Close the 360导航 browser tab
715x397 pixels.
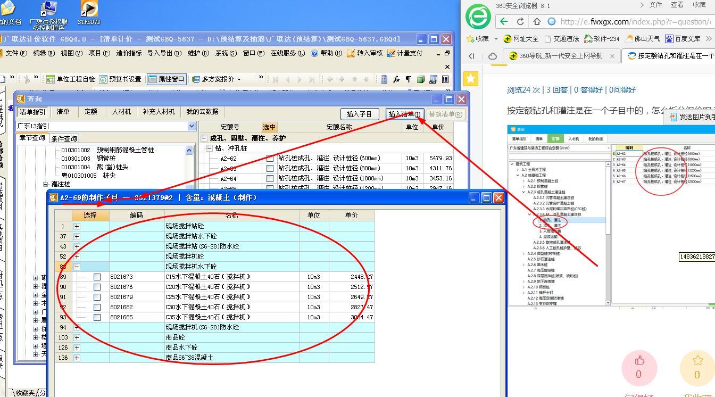click(x=612, y=55)
